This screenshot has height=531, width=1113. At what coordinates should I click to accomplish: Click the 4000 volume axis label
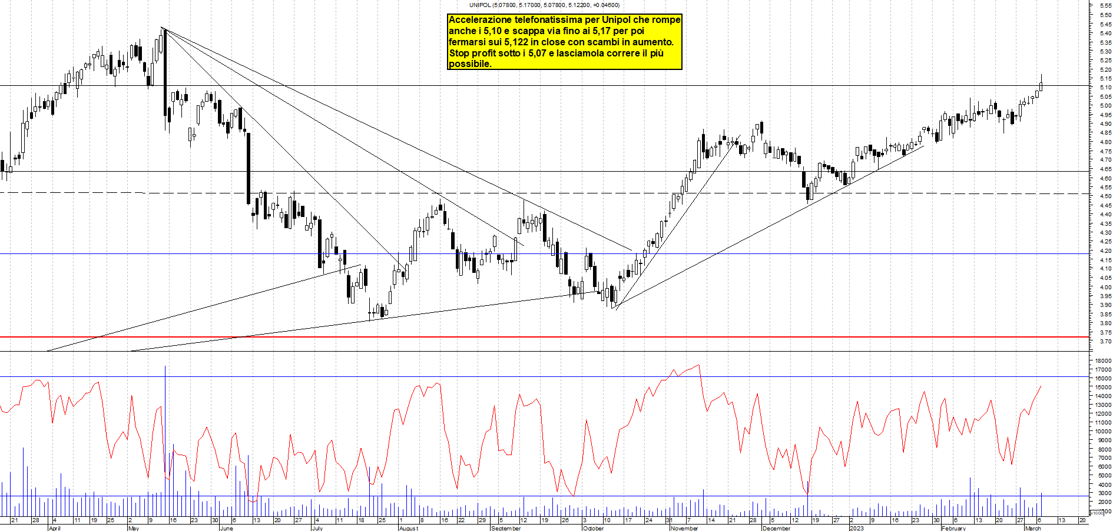click(x=1104, y=485)
